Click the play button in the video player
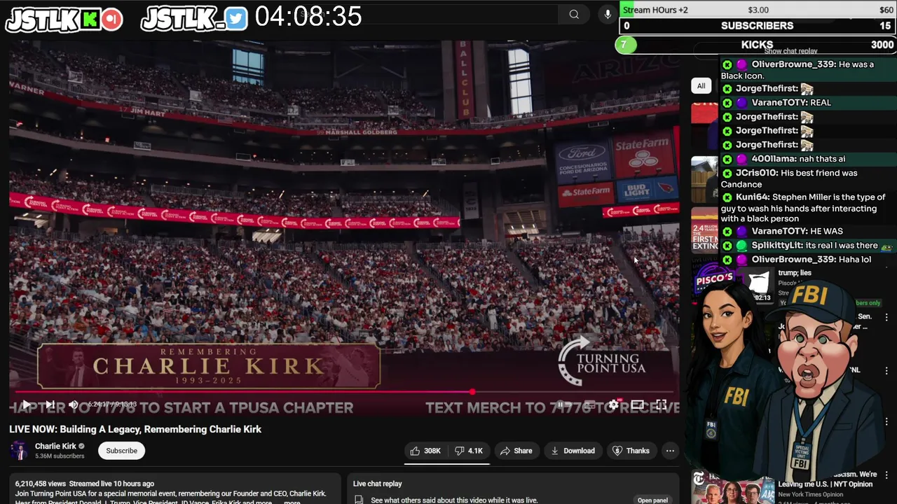This screenshot has width=897, height=504. coord(26,405)
